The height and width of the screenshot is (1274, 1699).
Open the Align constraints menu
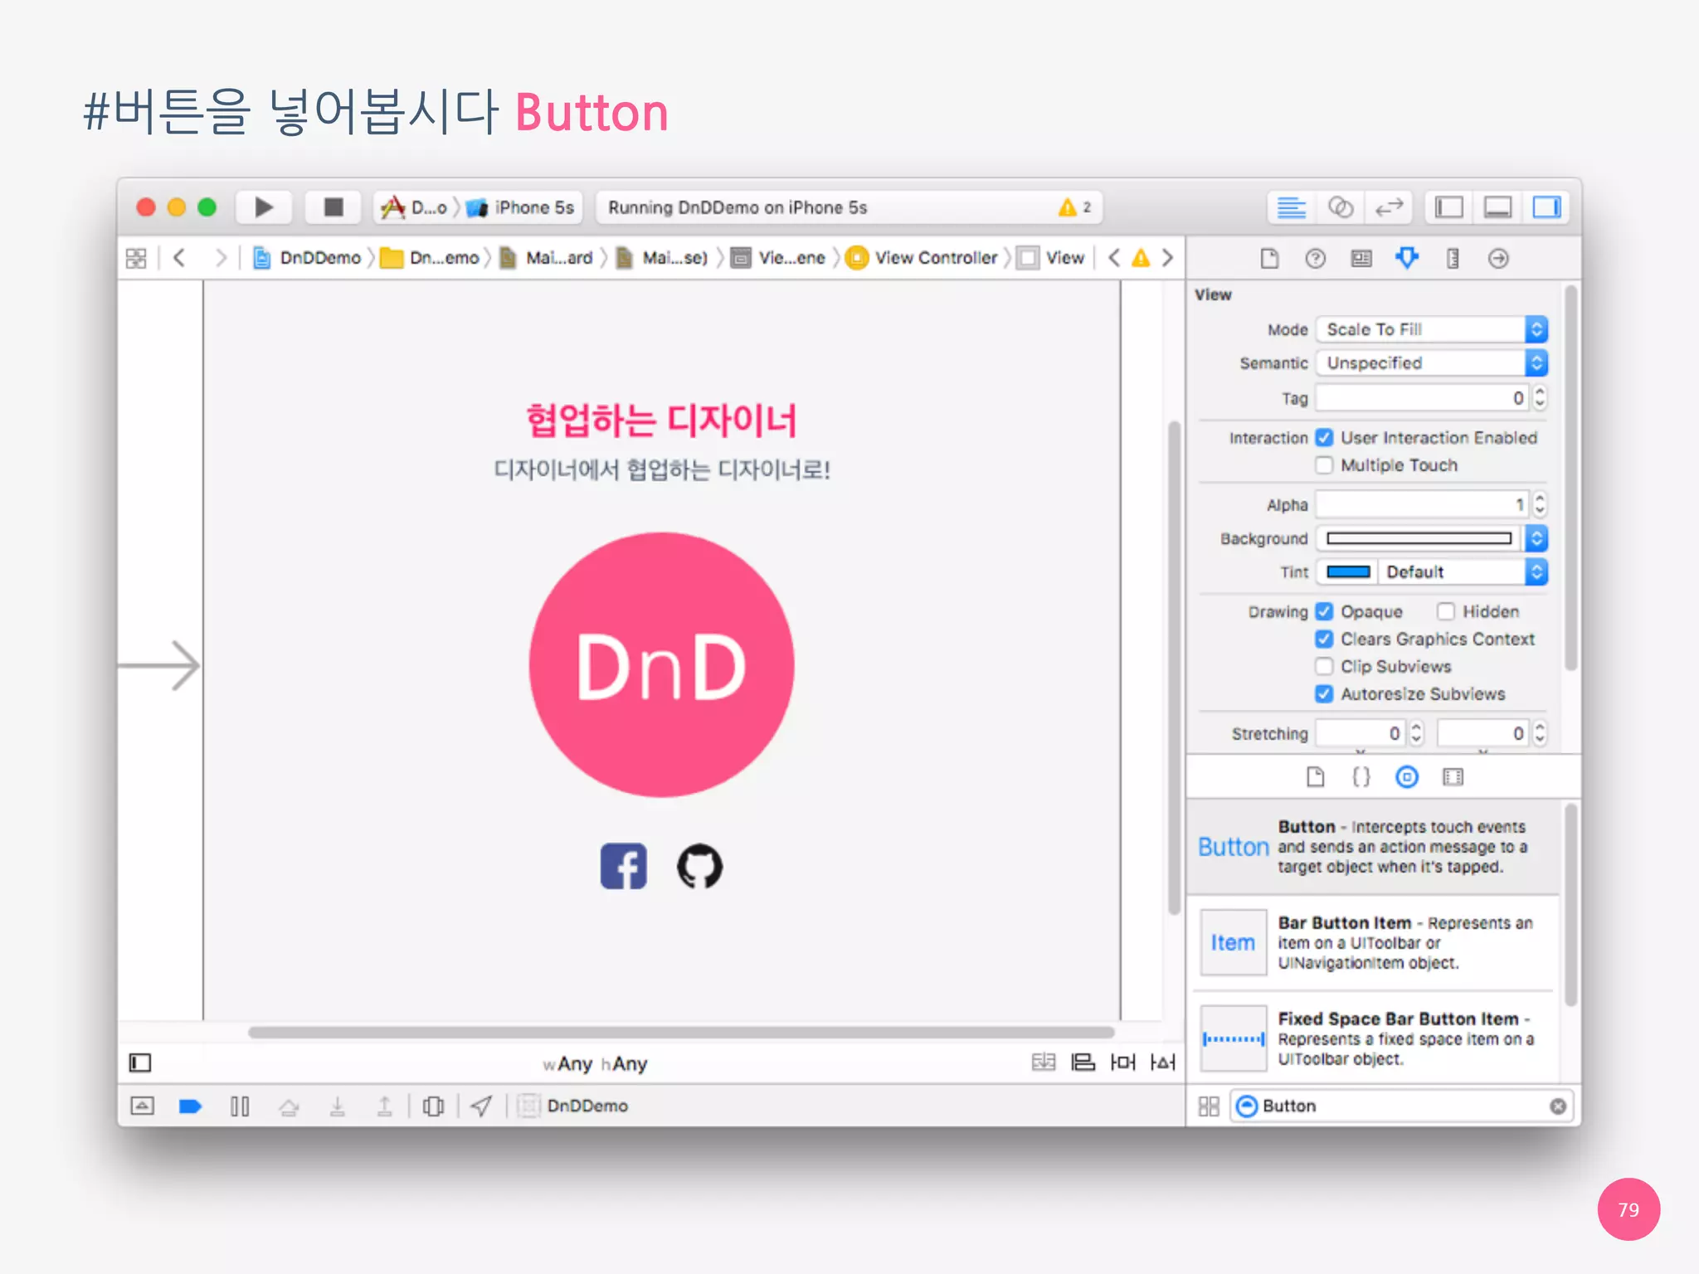tap(1083, 1062)
